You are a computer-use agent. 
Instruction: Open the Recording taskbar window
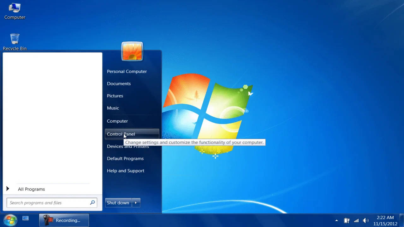64,220
